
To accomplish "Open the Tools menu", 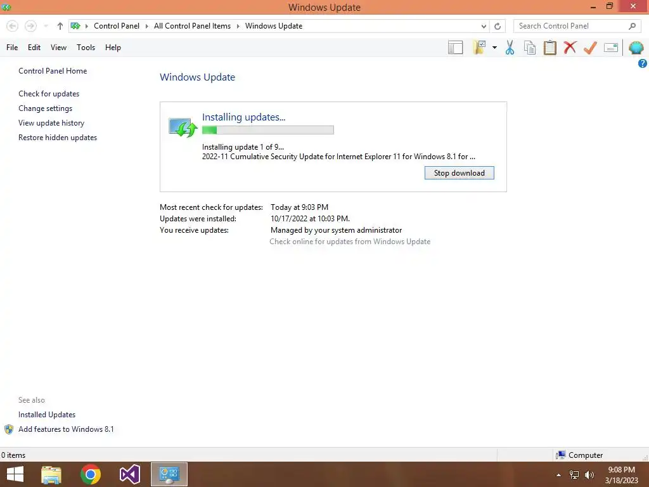I will (x=86, y=48).
